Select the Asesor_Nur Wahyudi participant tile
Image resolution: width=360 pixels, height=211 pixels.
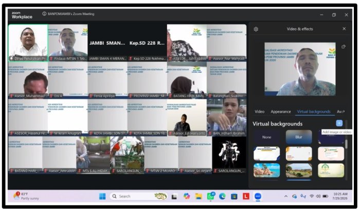[x=227, y=43]
